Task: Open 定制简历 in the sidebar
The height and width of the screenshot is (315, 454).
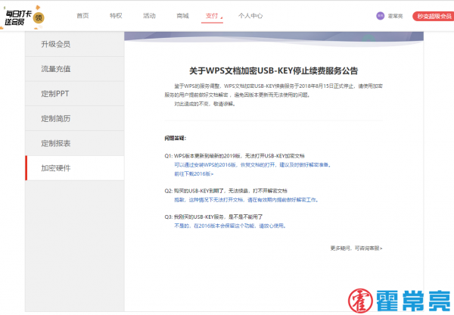Action: (x=75, y=119)
